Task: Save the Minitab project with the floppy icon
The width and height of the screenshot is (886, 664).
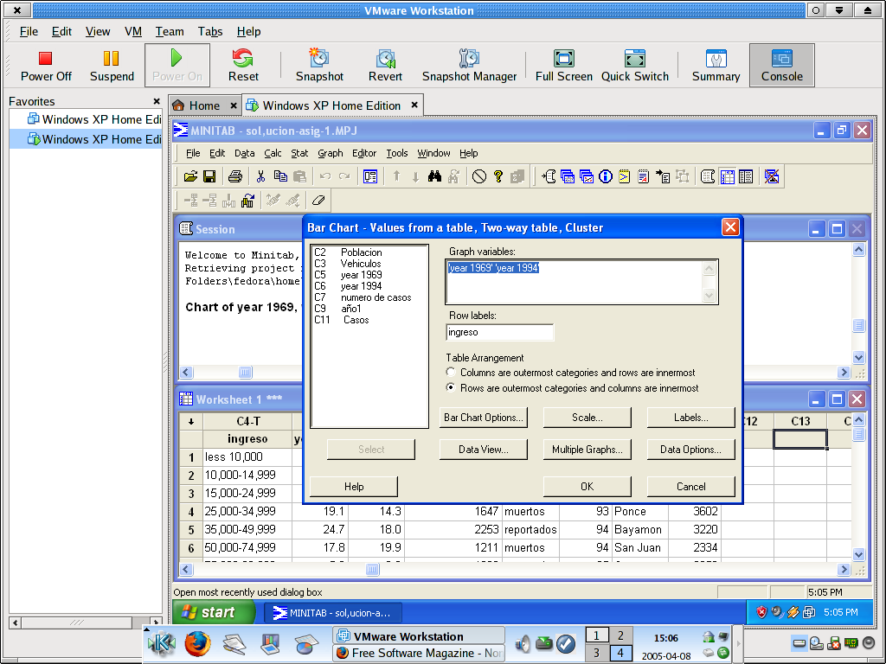Action: pos(209,176)
